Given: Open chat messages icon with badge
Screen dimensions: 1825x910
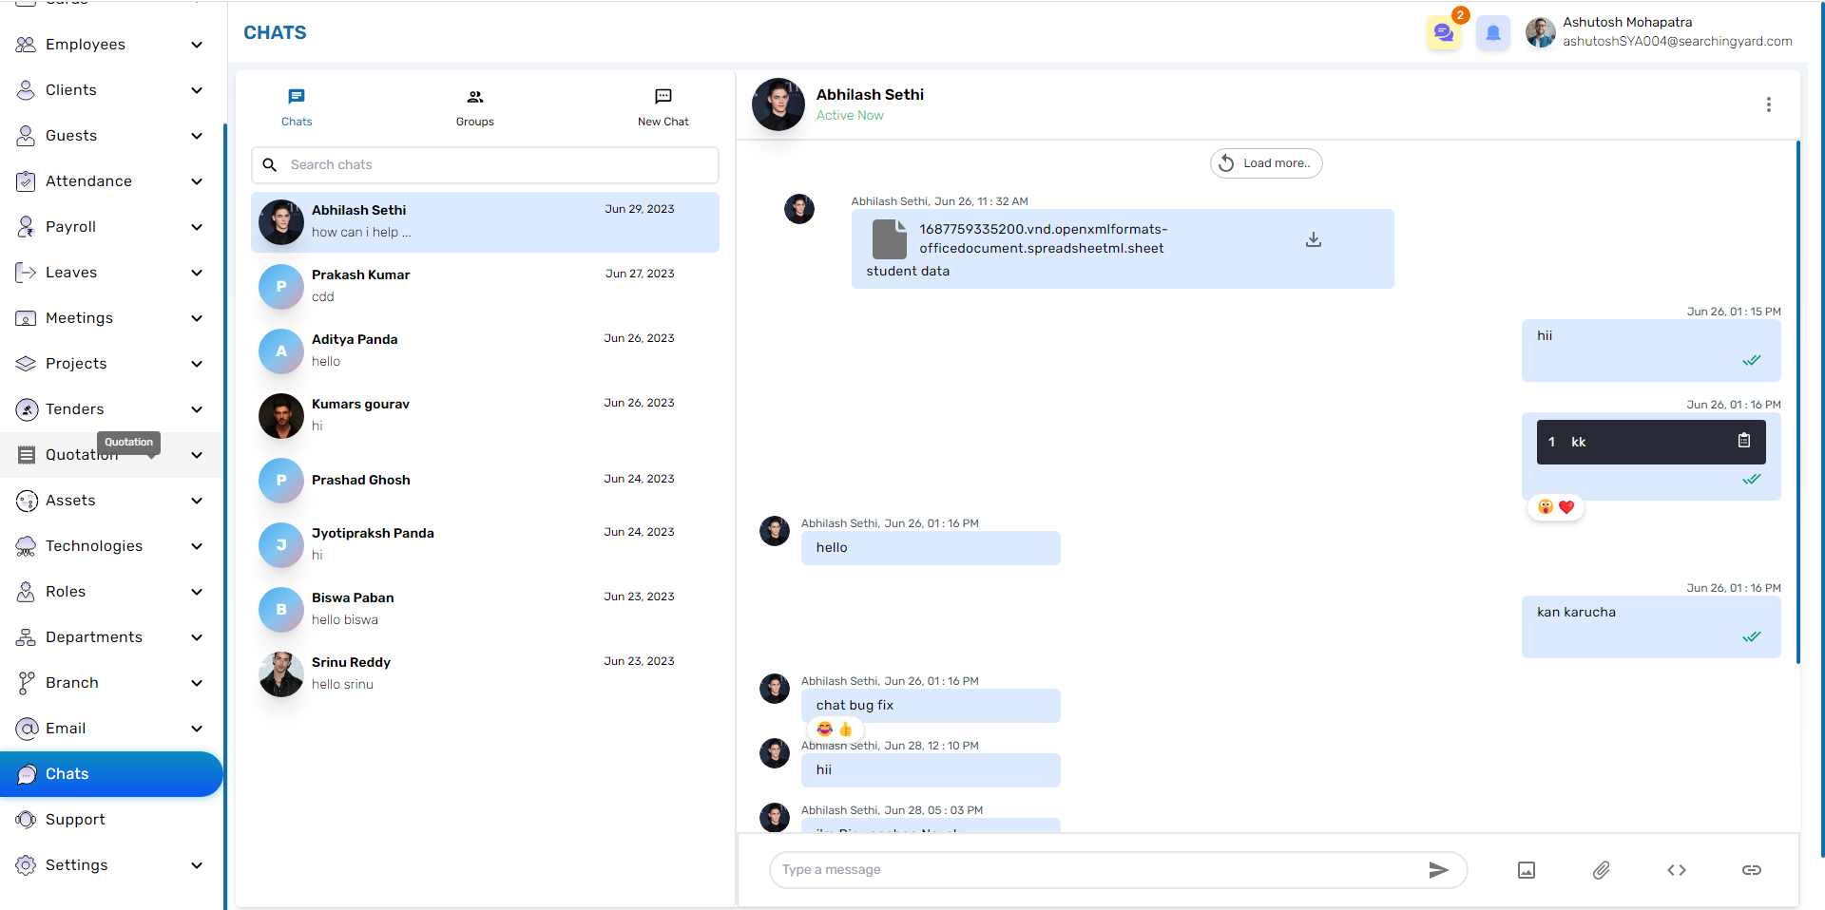Looking at the screenshot, I should (1444, 33).
